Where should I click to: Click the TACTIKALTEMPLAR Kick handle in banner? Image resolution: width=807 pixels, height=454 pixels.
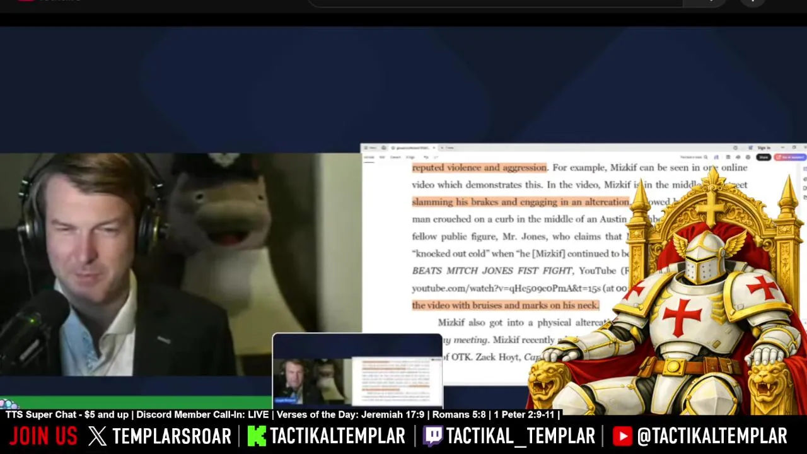[x=337, y=436]
